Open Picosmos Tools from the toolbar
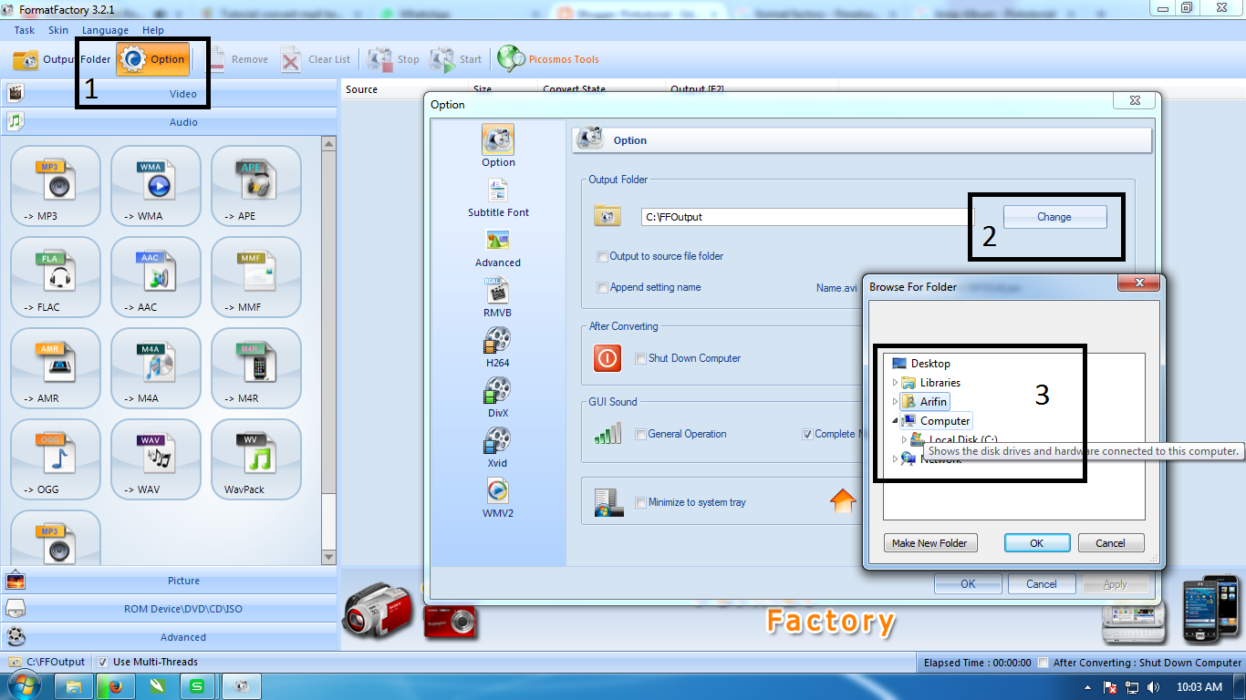This screenshot has width=1246, height=700. click(x=548, y=59)
